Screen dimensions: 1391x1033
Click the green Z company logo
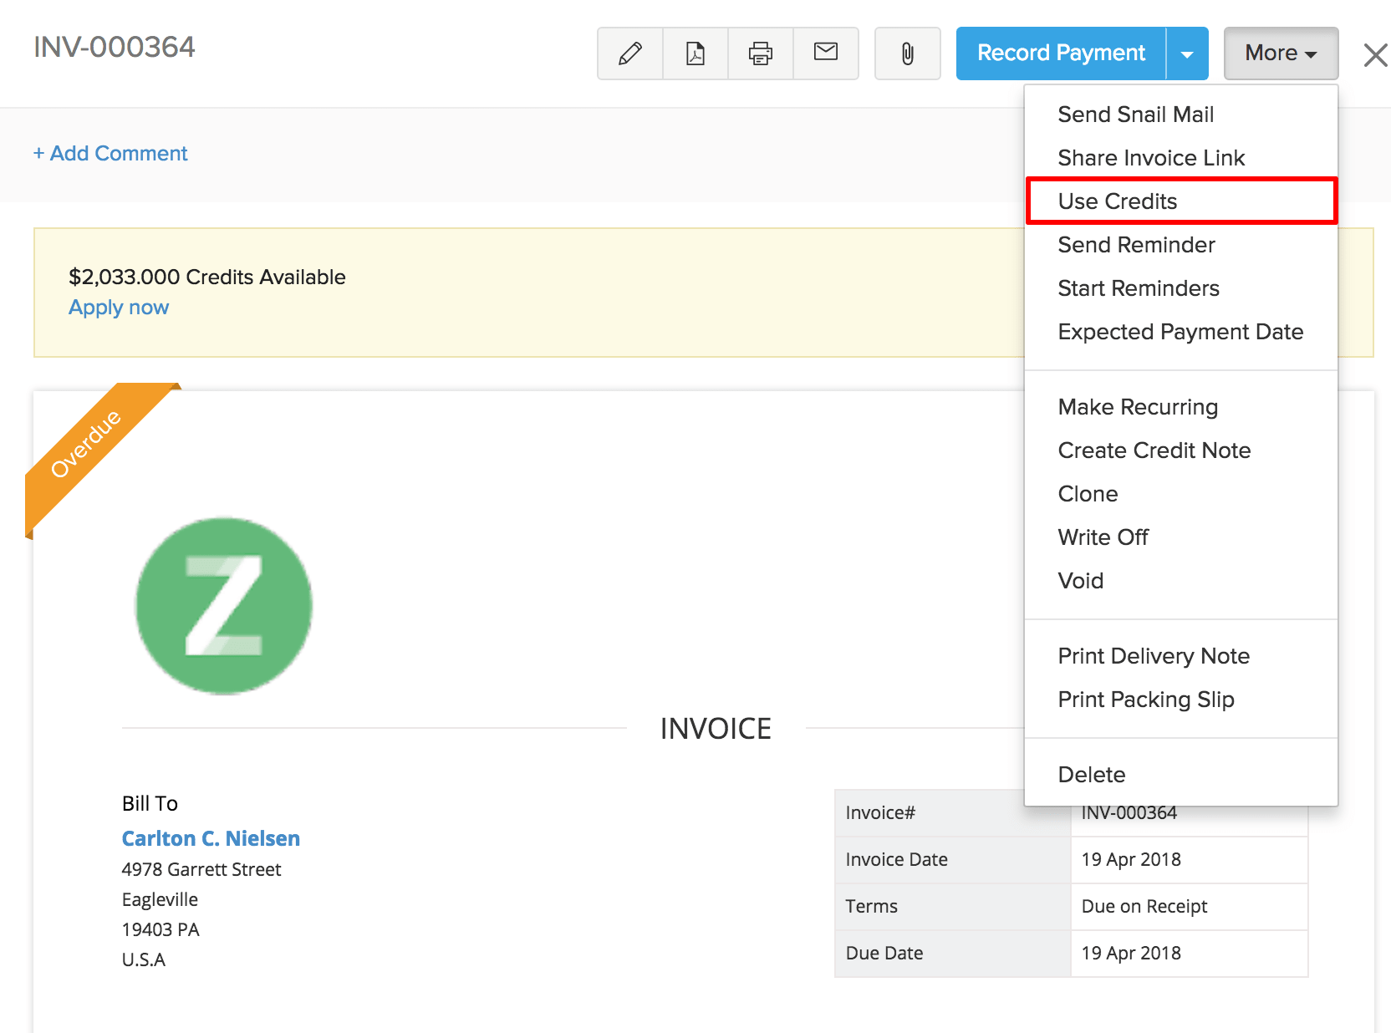click(224, 606)
